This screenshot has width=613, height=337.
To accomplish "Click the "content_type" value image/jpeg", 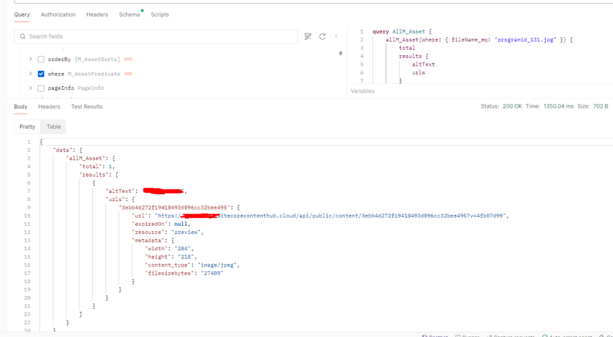I will [x=219, y=265].
